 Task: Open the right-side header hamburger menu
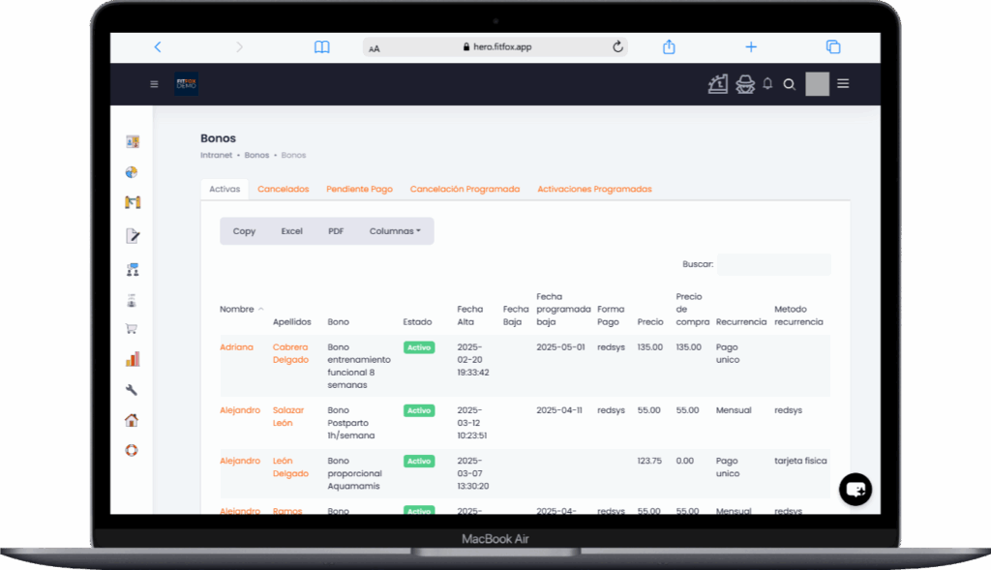click(x=843, y=84)
